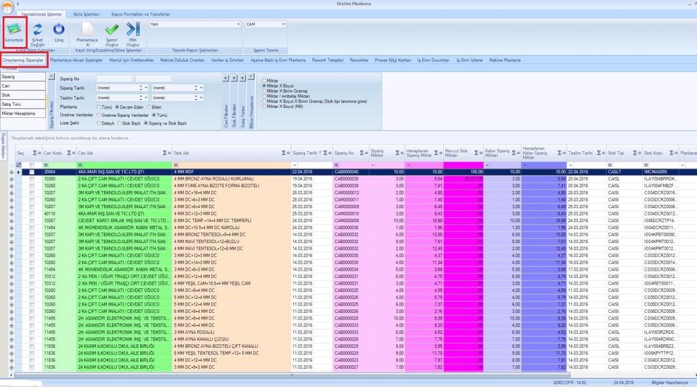Select Üretime Sipariş Verilenler radio button
697x387 pixels.
point(99,115)
